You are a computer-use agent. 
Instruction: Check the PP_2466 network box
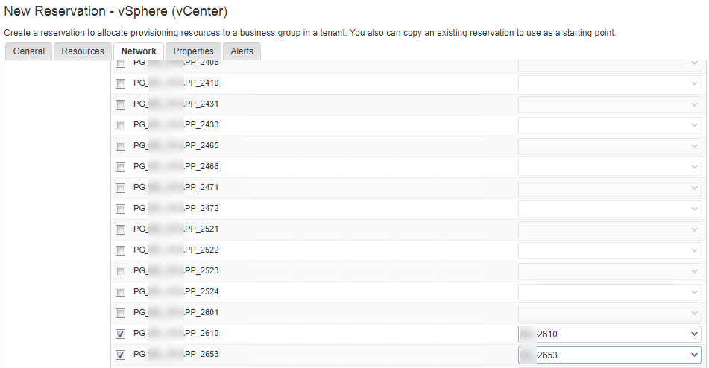pyautogui.click(x=121, y=167)
